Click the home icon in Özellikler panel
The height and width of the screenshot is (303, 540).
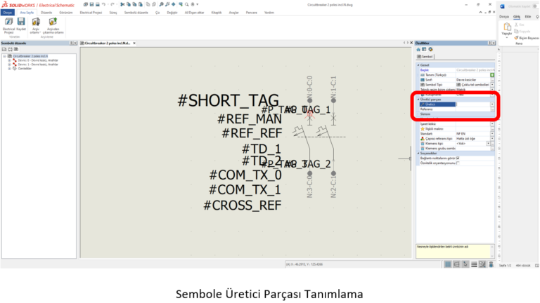(418, 49)
